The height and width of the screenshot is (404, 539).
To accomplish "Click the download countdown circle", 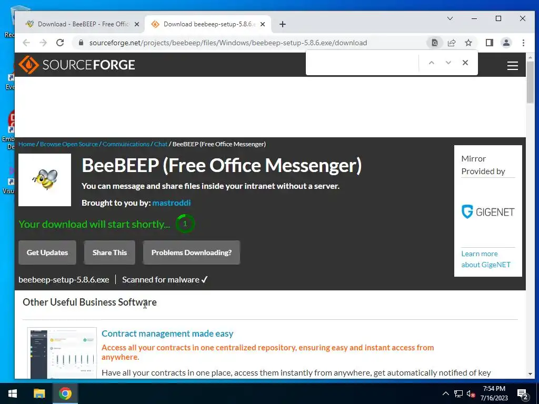I will click(x=185, y=224).
